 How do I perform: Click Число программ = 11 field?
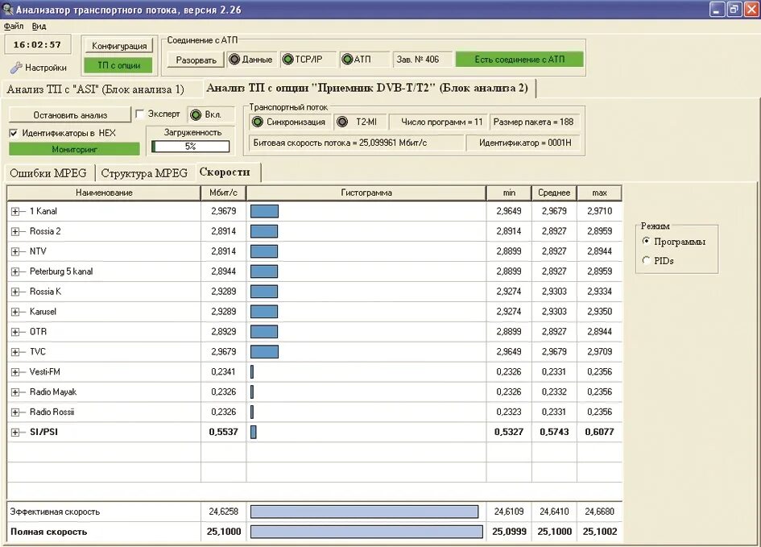pyautogui.click(x=438, y=122)
